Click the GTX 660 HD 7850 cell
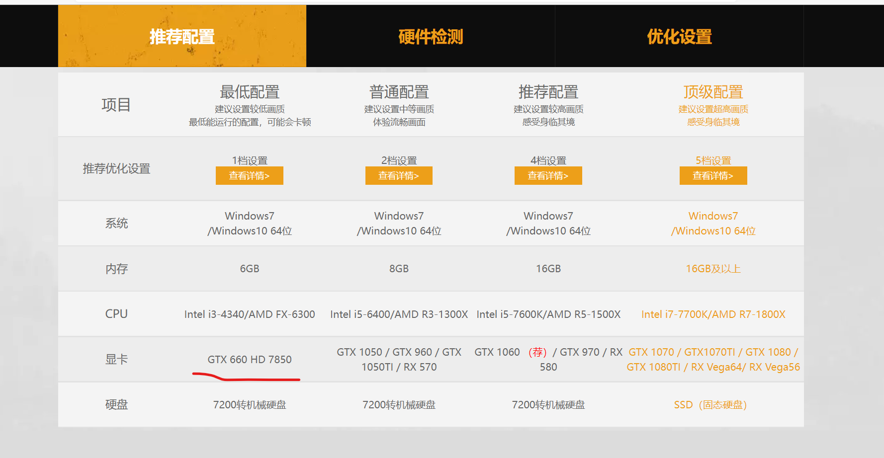This screenshot has height=458, width=884. [250, 360]
